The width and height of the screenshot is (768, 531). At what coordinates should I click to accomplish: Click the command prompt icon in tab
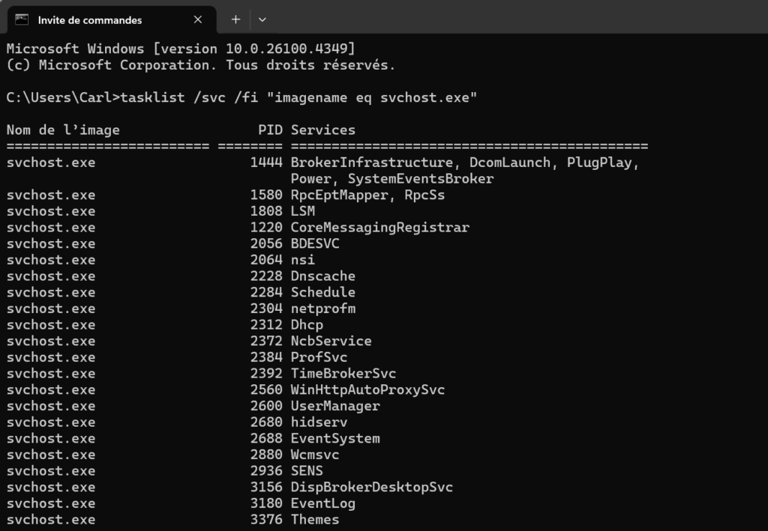[x=22, y=19]
